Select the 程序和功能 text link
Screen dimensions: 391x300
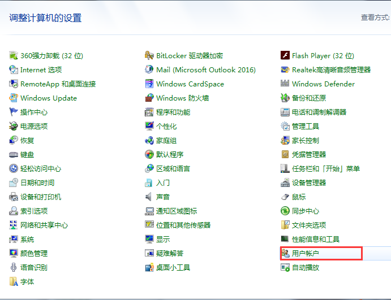pyautogui.click(x=173, y=112)
